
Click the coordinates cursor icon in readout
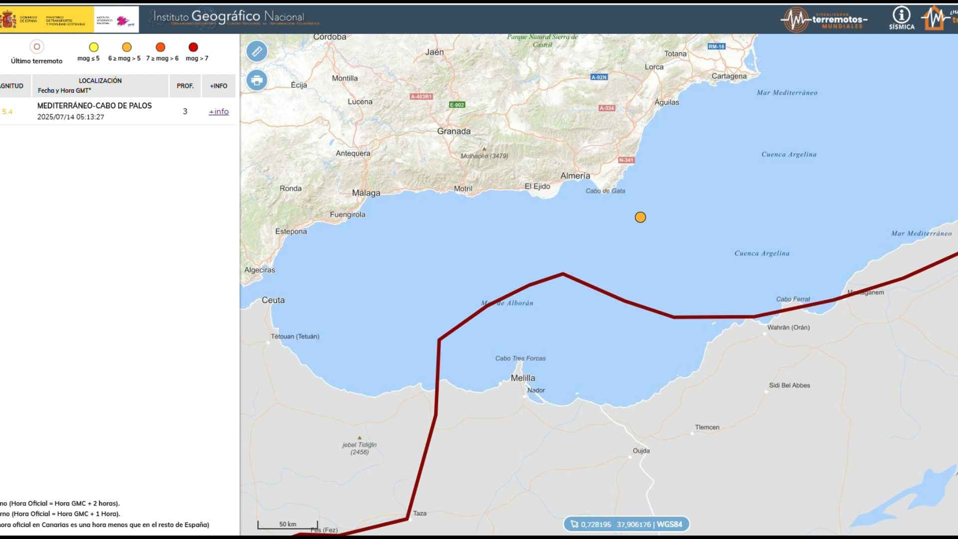pyautogui.click(x=574, y=524)
